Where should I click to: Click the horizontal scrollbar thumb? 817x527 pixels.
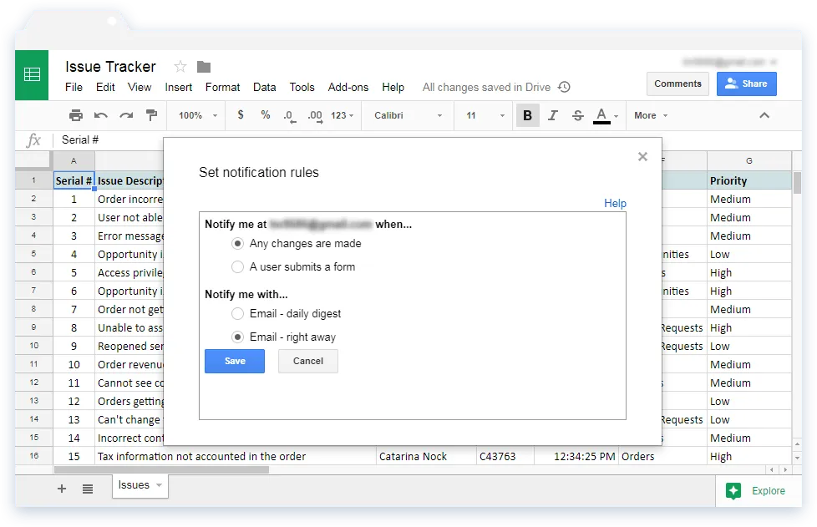pyautogui.click(x=161, y=469)
